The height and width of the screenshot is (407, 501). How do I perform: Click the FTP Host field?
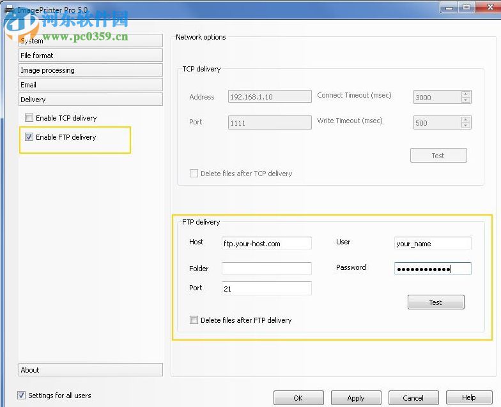coord(266,244)
